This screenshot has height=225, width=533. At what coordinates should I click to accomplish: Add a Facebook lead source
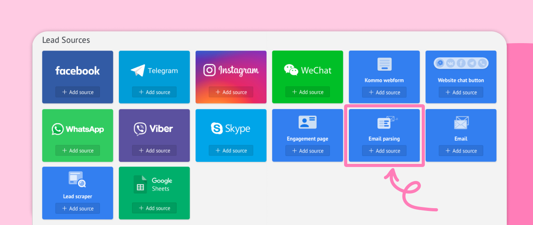tap(78, 93)
